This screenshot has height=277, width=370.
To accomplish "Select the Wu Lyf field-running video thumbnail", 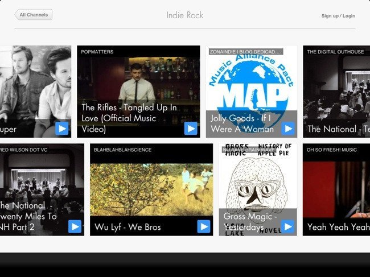I will (151, 189).
